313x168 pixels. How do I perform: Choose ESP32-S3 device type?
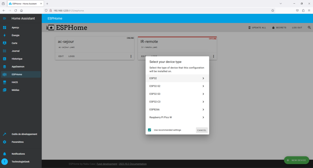[x=177, y=94]
